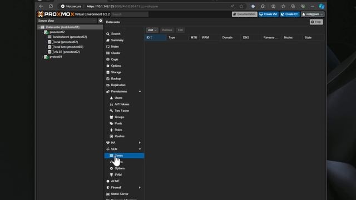Screen dimensions: 356x200
Task: Click the SDN icon
Action: pyautogui.click(x=108, y=149)
